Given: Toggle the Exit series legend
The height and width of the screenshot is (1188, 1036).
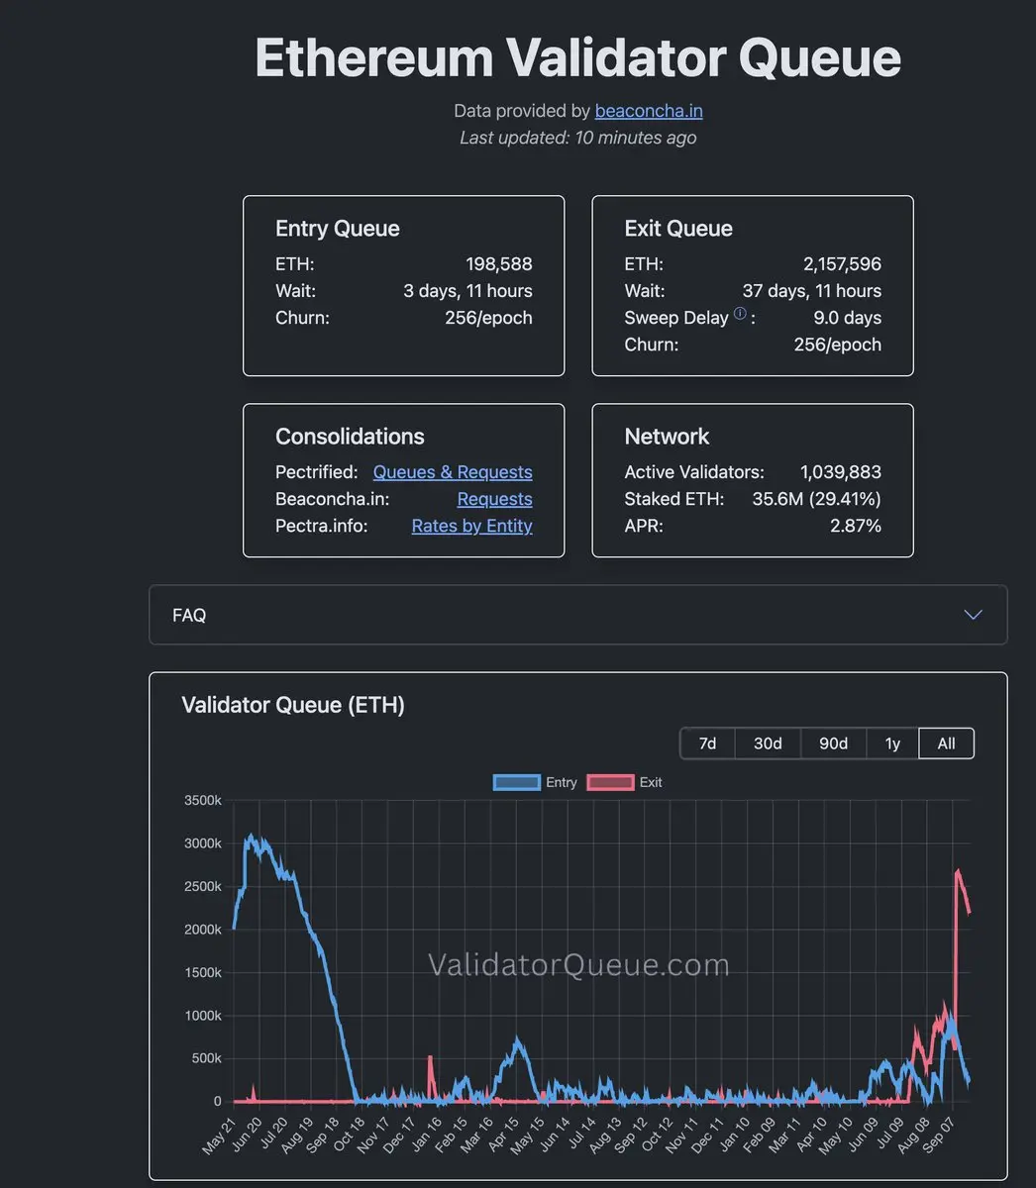Looking at the screenshot, I should point(625,782).
